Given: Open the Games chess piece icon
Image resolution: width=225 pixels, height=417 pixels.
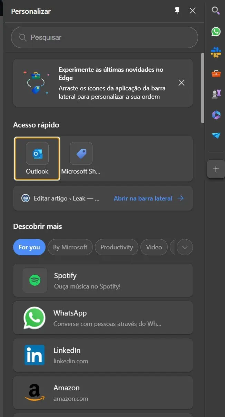Looking at the screenshot, I should pos(216,94).
